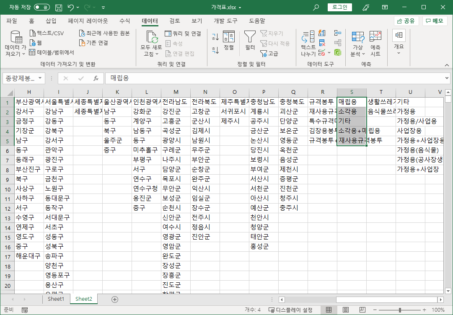This screenshot has height=315, width=453.
Task: Click Data Validation icon
Action: coord(321,52)
